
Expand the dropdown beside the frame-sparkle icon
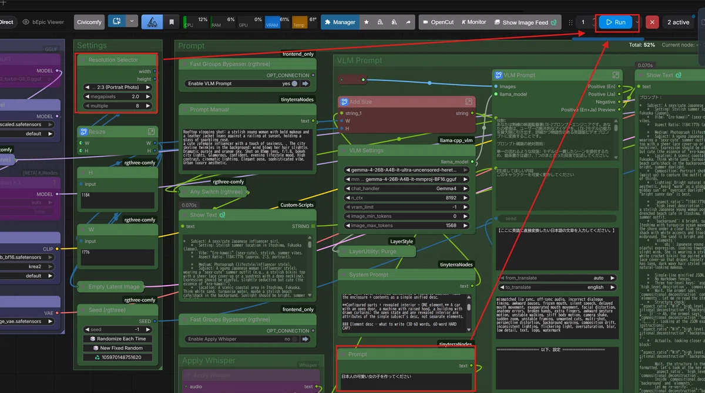click(x=132, y=22)
